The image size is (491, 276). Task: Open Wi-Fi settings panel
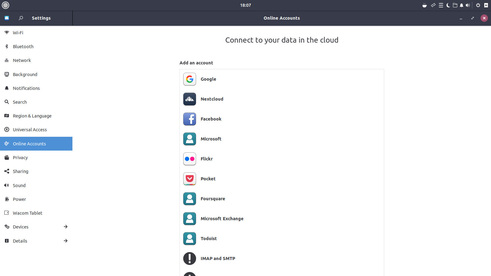(36, 33)
